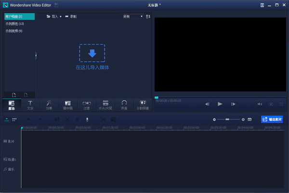
Task: Click the add new album icon
Action: tap(14, 95)
